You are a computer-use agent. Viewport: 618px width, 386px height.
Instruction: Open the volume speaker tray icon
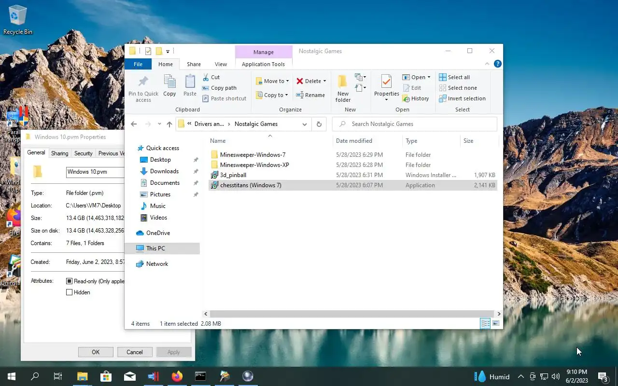click(x=556, y=376)
